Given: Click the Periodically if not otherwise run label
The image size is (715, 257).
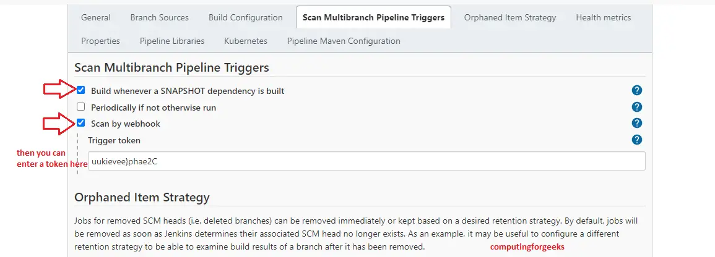Looking at the screenshot, I should click(x=154, y=107).
